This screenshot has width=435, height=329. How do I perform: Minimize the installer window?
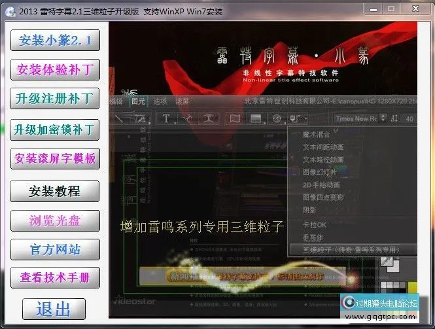click(x=374, y=9)
